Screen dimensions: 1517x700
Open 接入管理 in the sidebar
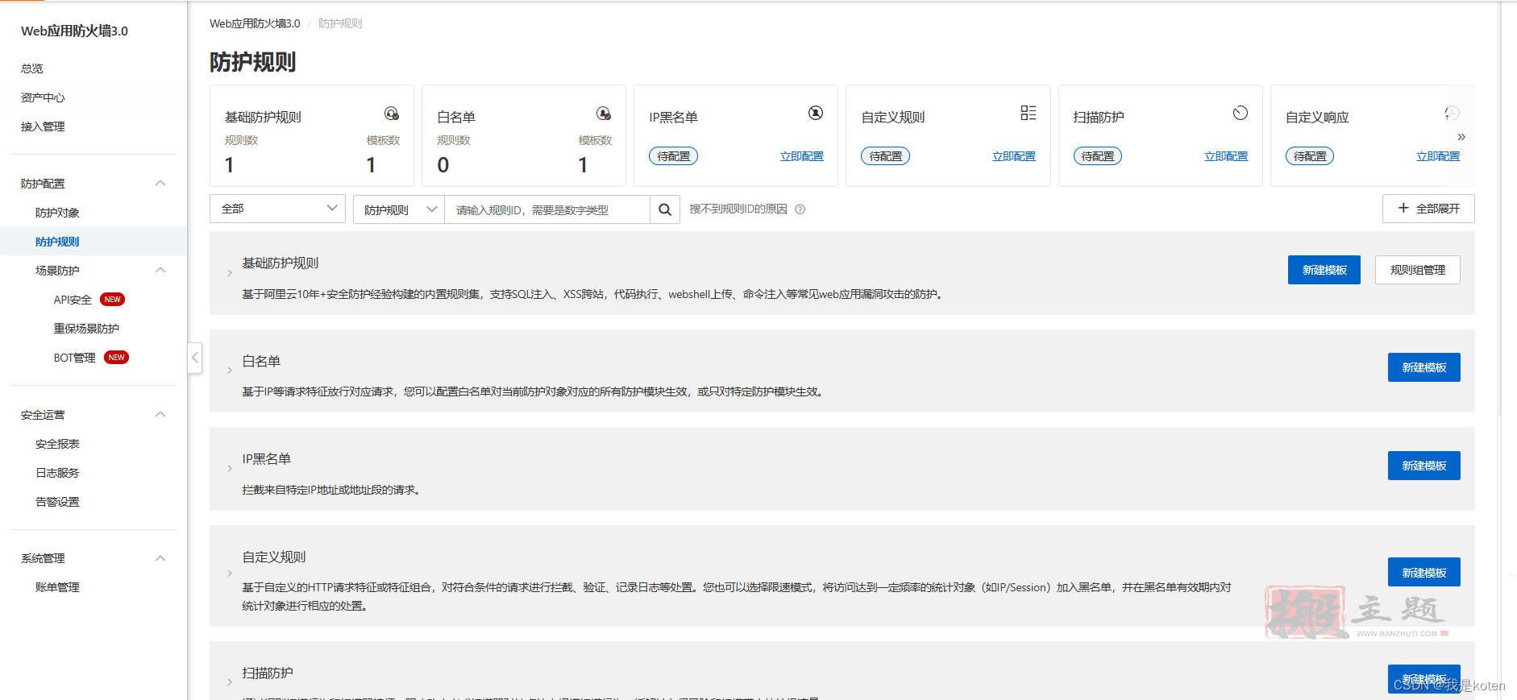43,126
